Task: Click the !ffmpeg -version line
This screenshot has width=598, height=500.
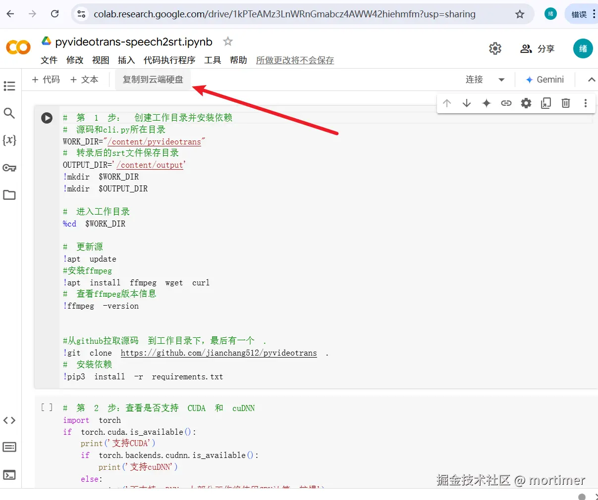Action: point(101,306)
